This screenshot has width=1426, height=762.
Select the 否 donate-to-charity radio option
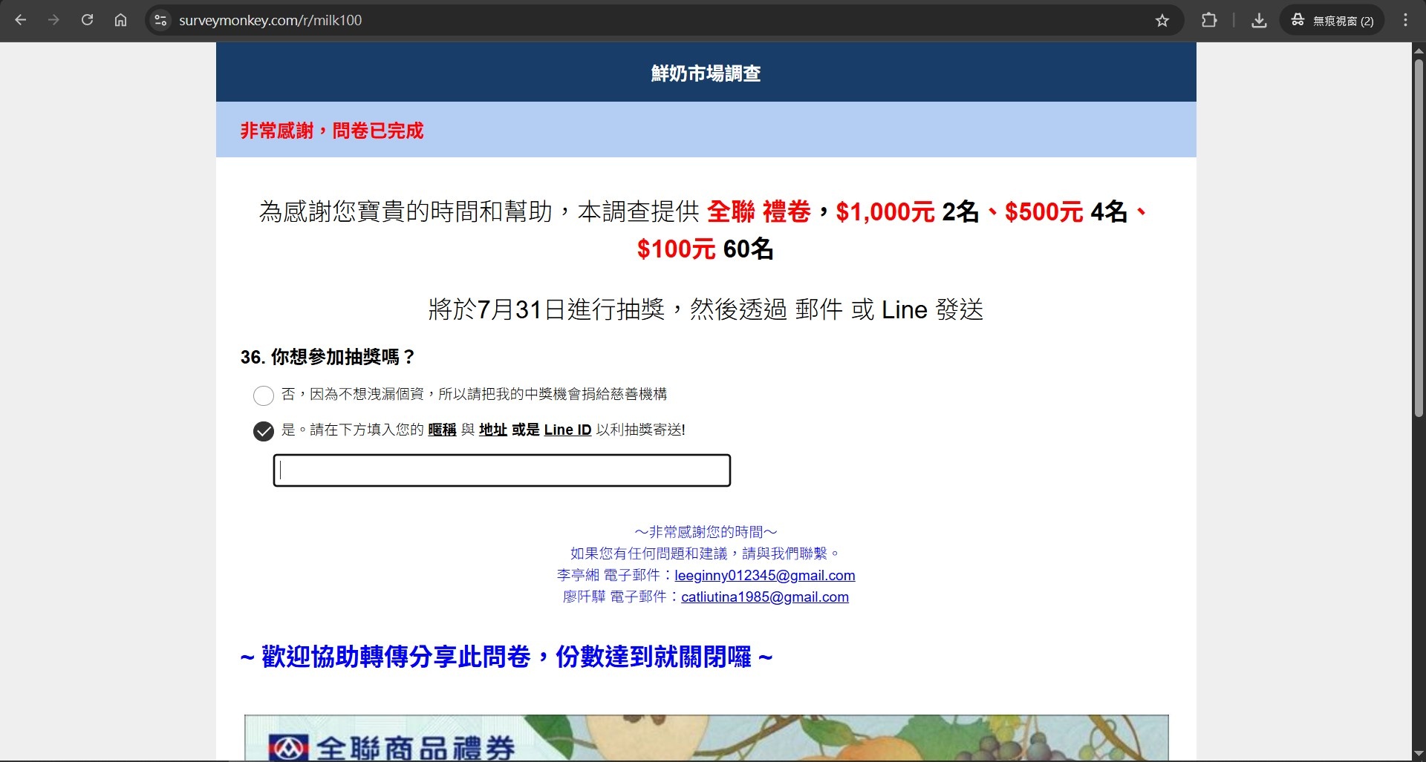click(264, 395)
